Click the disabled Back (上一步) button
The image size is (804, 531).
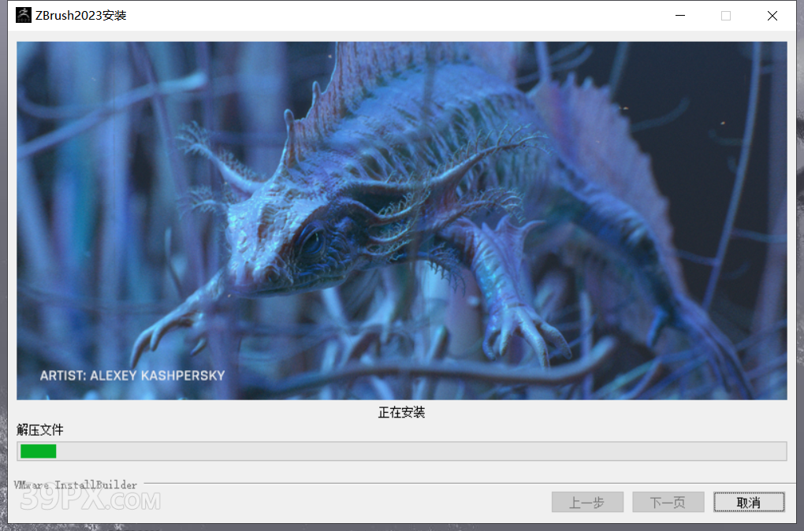coord(587,503)
